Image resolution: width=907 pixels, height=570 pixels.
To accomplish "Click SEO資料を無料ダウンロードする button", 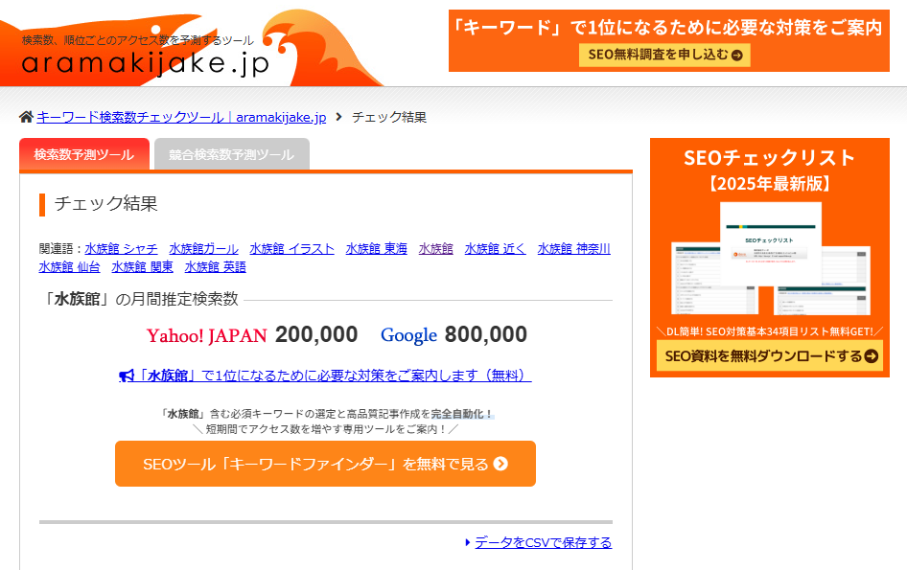I will [x=770, y=355].
